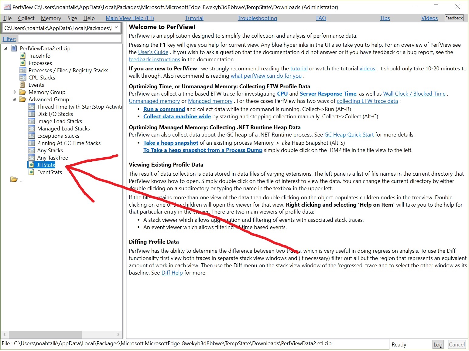Screen dimensions: 469x351
Task: Open the 'what perfView can do for you' link
Action: pyautogui.click(x=266, y=76)
